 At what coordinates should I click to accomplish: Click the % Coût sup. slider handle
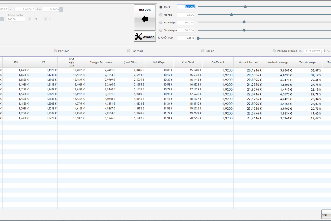(198, 38)
